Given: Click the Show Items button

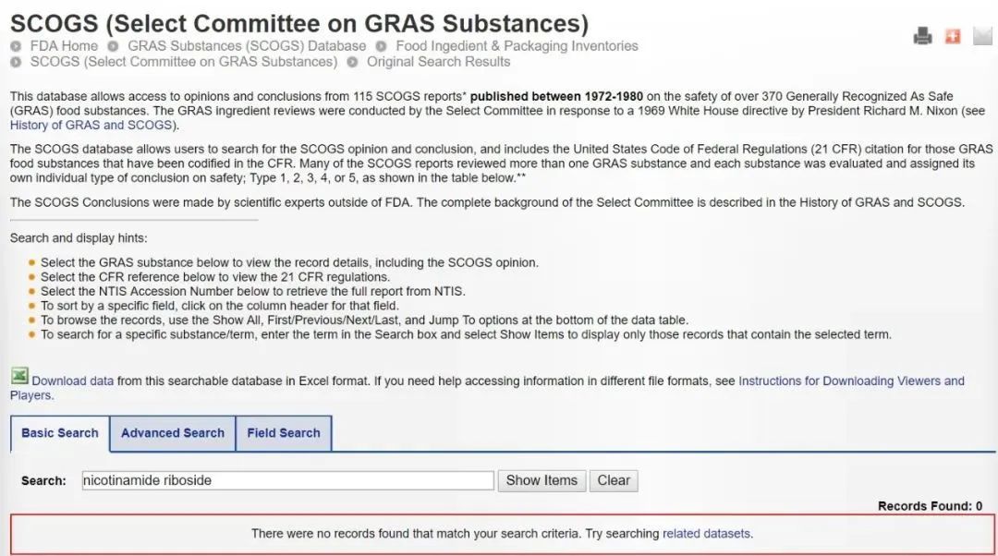Looking at the screenshot, I should (x=542, y=480).
